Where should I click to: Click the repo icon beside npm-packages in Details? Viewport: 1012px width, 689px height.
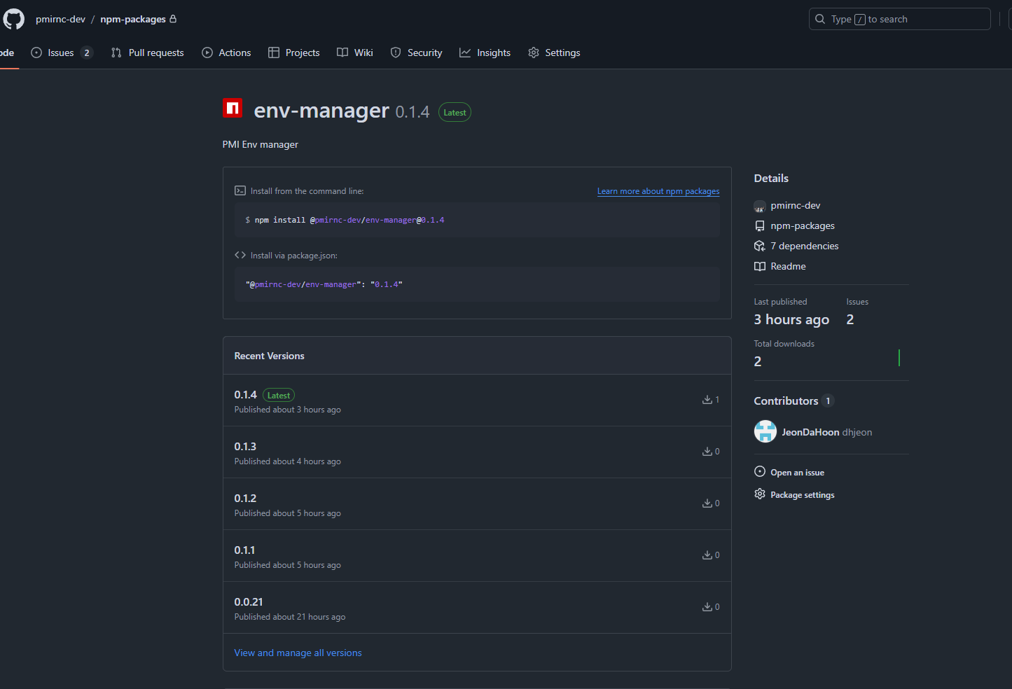tap(759, 225)
